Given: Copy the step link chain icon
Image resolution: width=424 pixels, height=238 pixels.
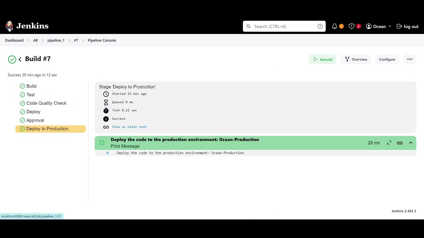Looking at the screenshot, I should point(400,143).
